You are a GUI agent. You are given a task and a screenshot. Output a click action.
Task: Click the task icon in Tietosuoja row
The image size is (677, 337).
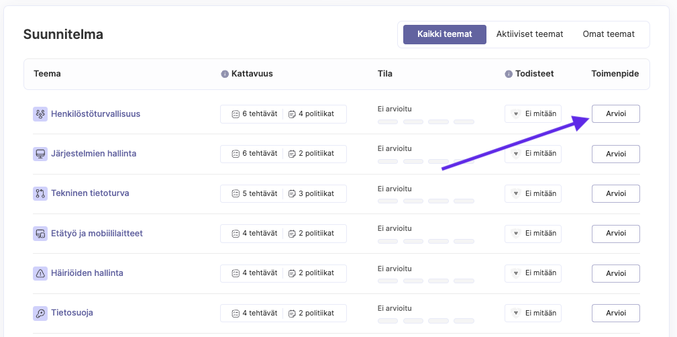(x=236, y=314)
